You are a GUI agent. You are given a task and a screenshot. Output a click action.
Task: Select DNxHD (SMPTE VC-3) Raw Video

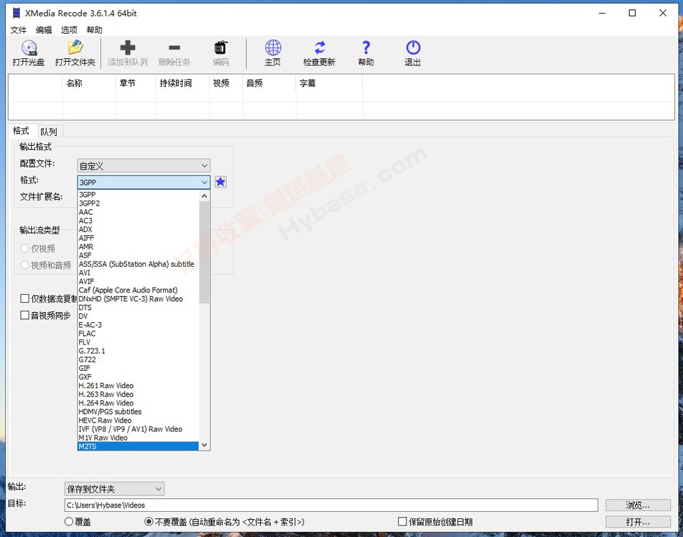pyautogui.click(x=138, y=299)
